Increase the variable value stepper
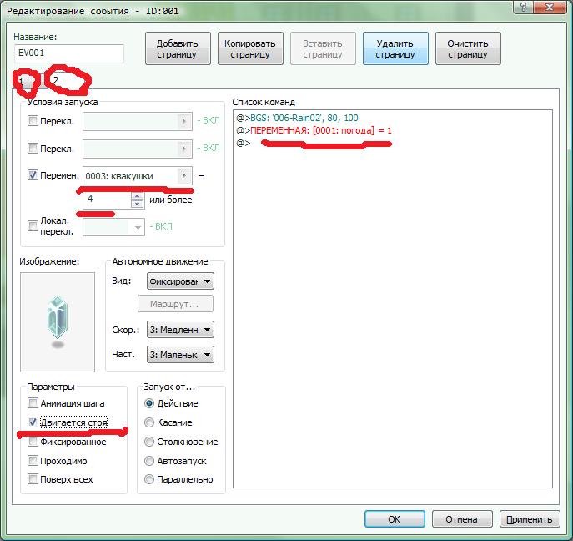 [x=137, y=196]
